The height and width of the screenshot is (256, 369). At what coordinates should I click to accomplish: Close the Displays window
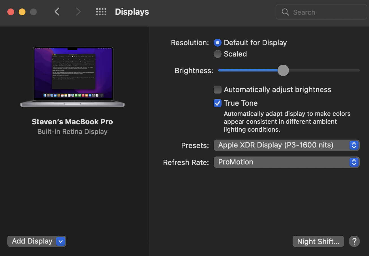[11, 12]
